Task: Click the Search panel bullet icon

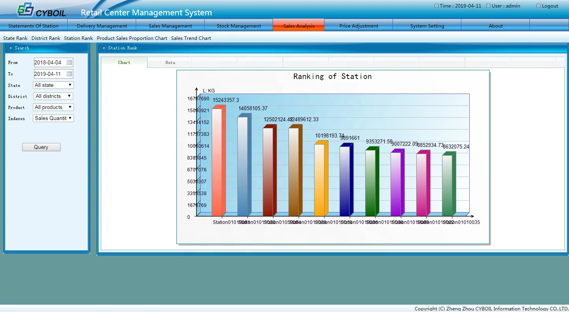Action: (x=10, y=48)
